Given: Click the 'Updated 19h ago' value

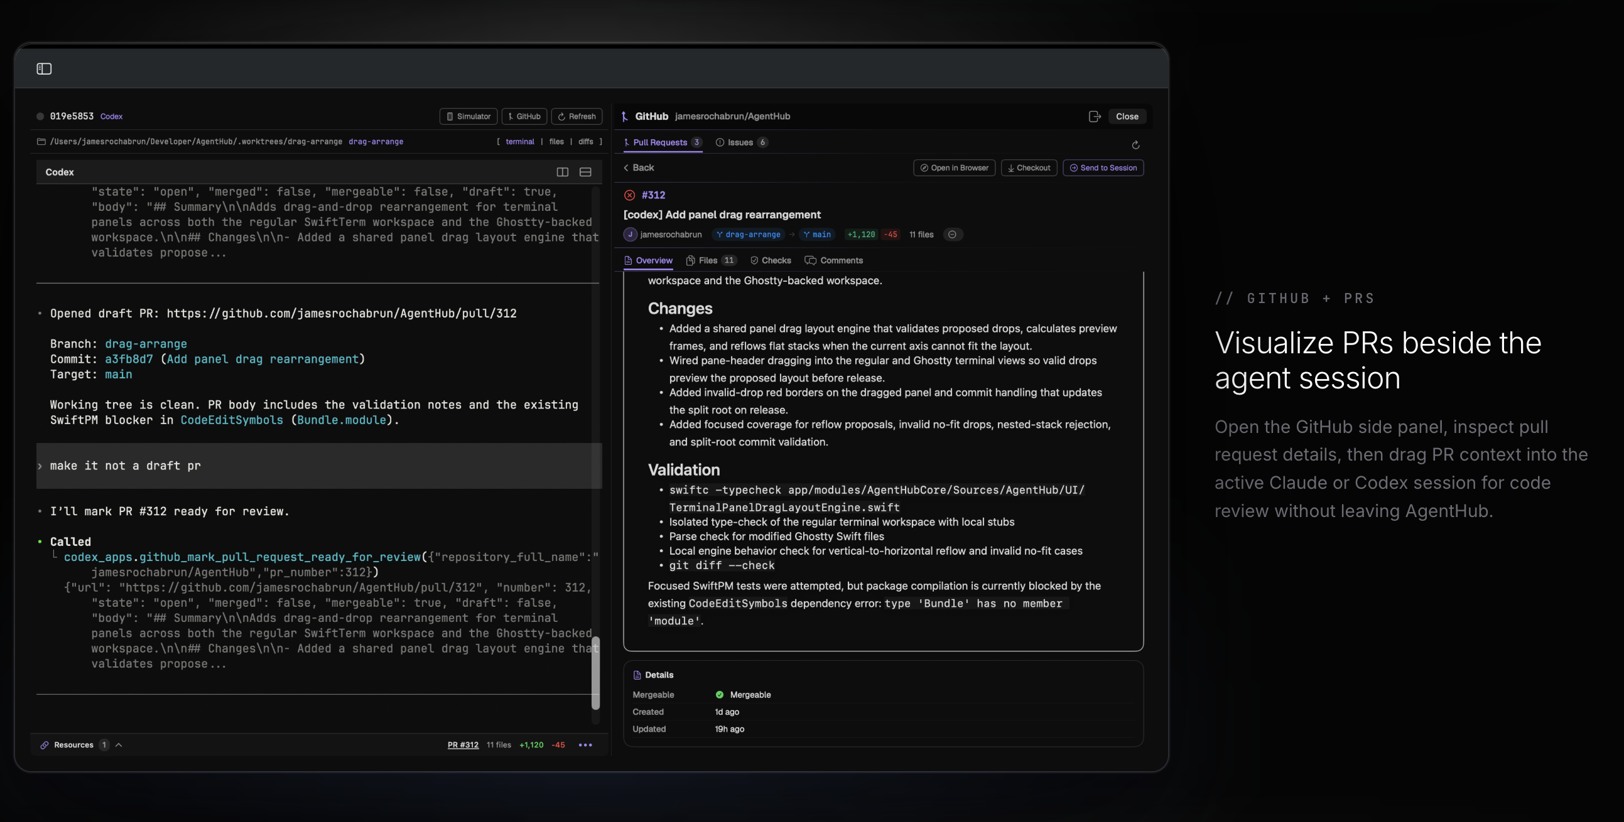Looking at the screenshot, I should pos(729,729).
